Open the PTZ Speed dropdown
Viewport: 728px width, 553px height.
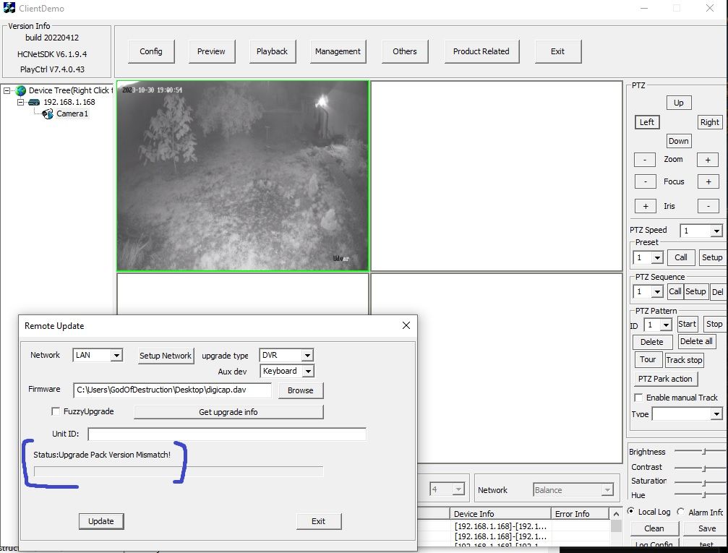(716, 231)
